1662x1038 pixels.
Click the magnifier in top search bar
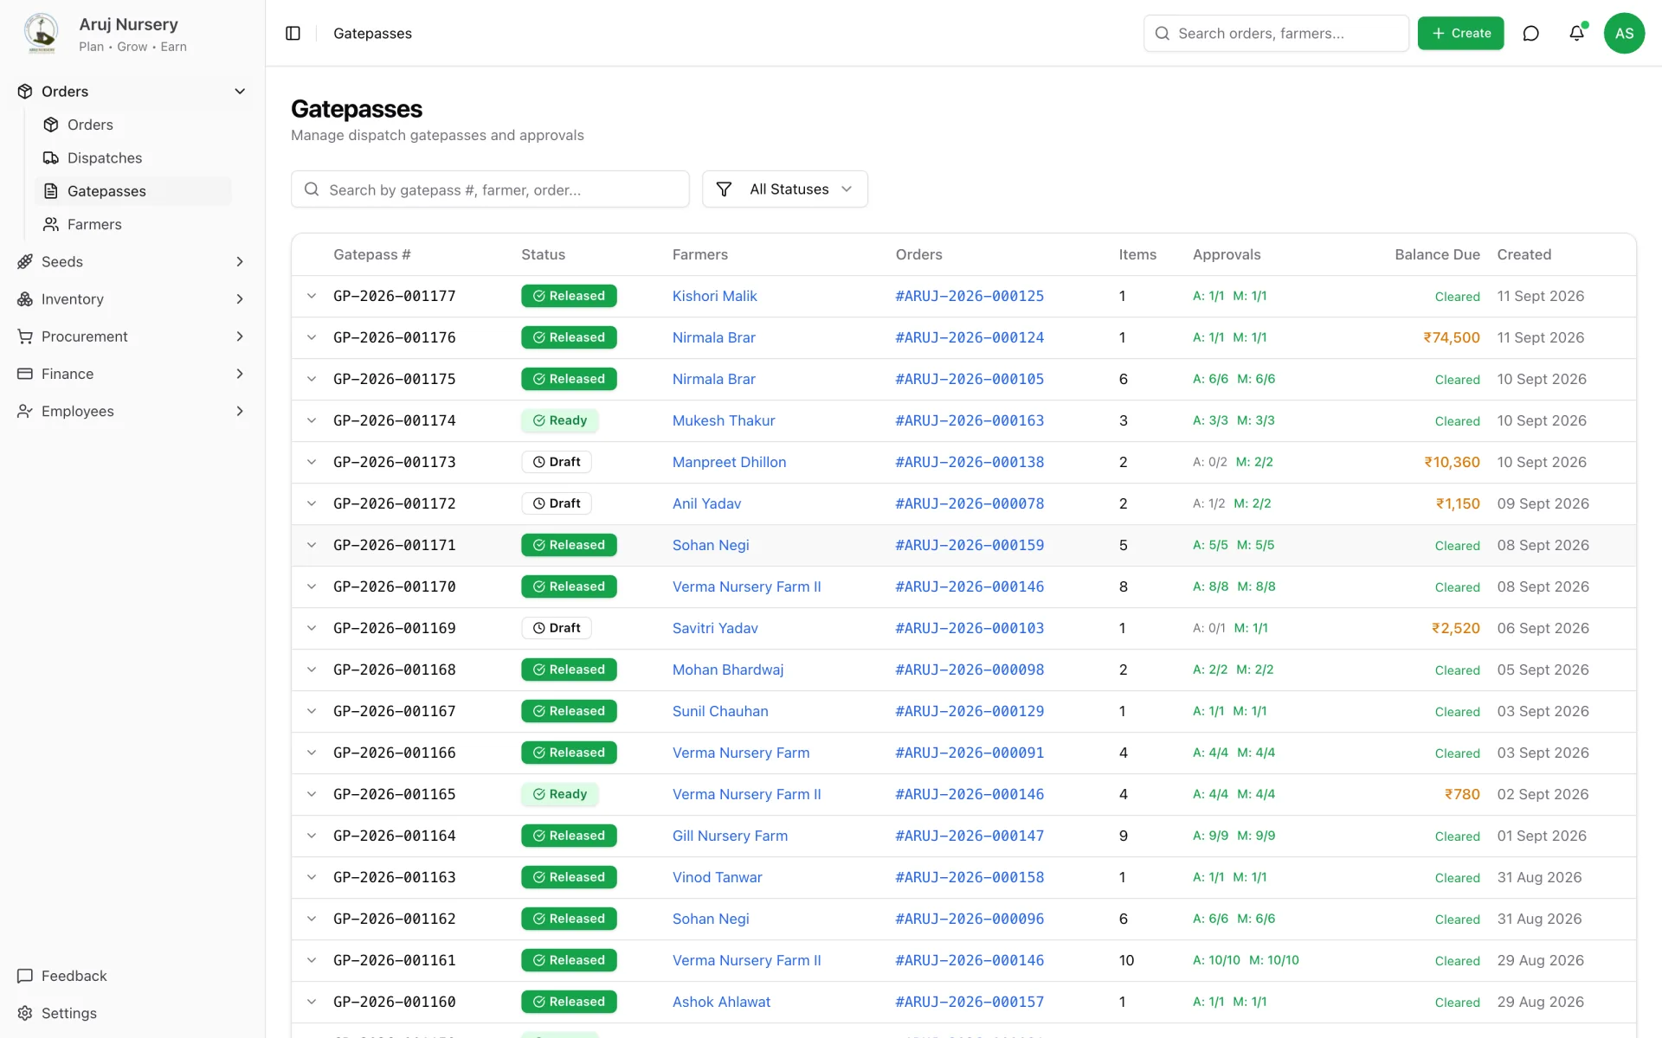1163,33
